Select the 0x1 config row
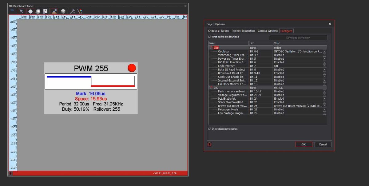The height and width of the screenshot is (186, 369). (267, 48)
